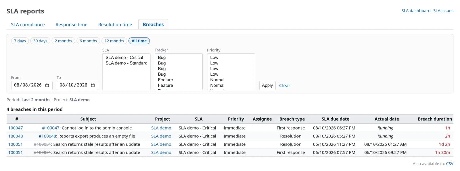Click the Clear filters link
Viewport: 460px width, 171px height.
[285, 85]
